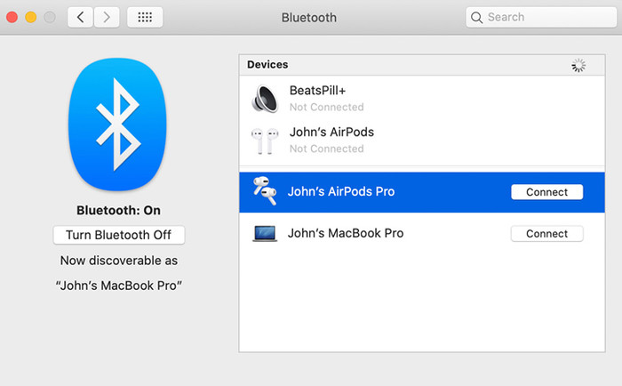Select the John's AirPods device name
Screen dimensions: 622x386
(331, 133)
